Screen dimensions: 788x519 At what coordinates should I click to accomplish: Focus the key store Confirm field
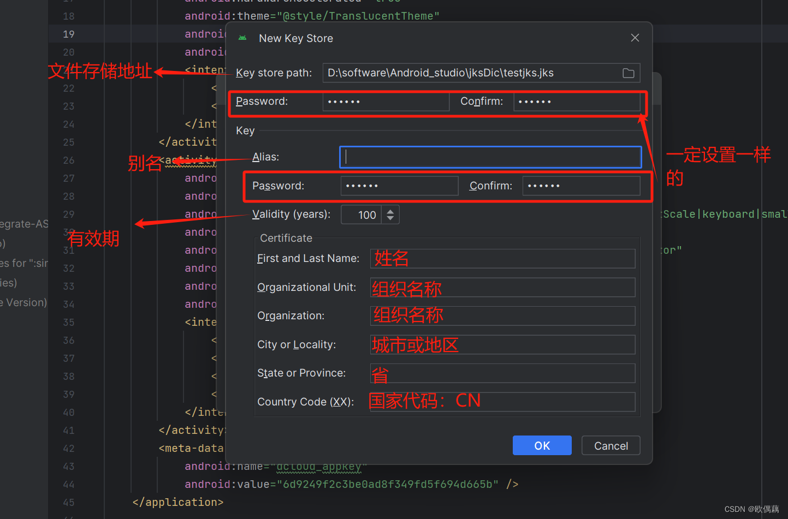click(x=577, y=102)
